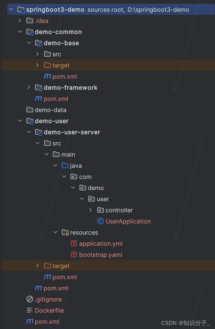Click the controller package icon
The width and height of the screenshot is (215, 329).
[x=100, y=210]
